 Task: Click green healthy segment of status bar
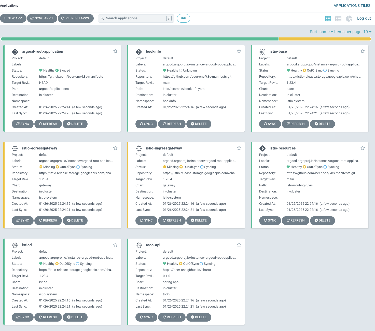[140, 39]
